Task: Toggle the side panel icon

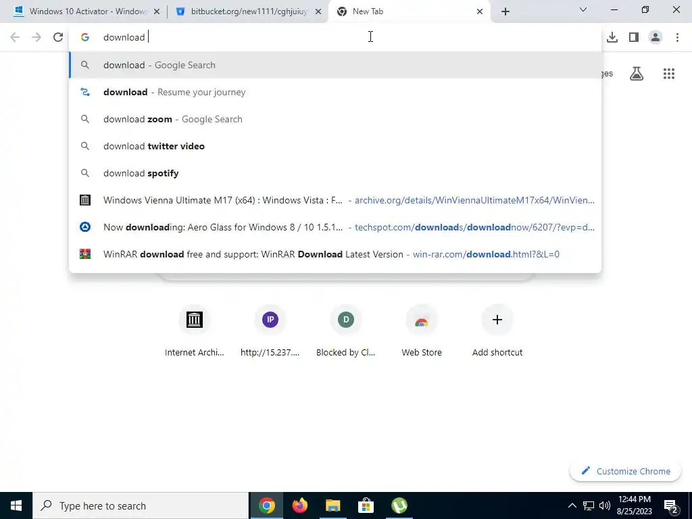Action: 634,37
